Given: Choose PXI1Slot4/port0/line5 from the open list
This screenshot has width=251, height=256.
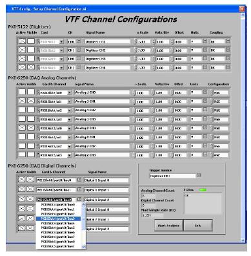Looking at the screenshot, I should point(58,228).
